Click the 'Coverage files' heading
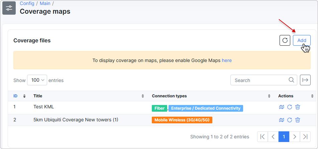Image resolution: width=318 pixels, height=149 pixels. click(32, 40)
